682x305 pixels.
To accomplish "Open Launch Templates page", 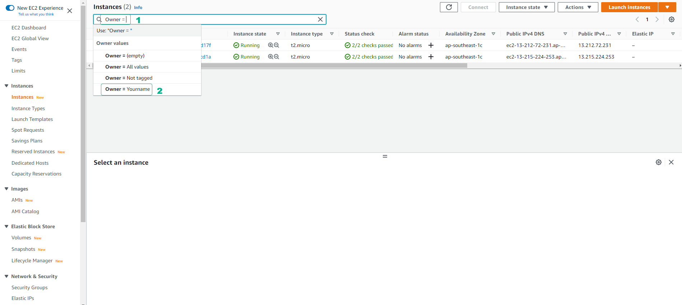I will 32,119.
